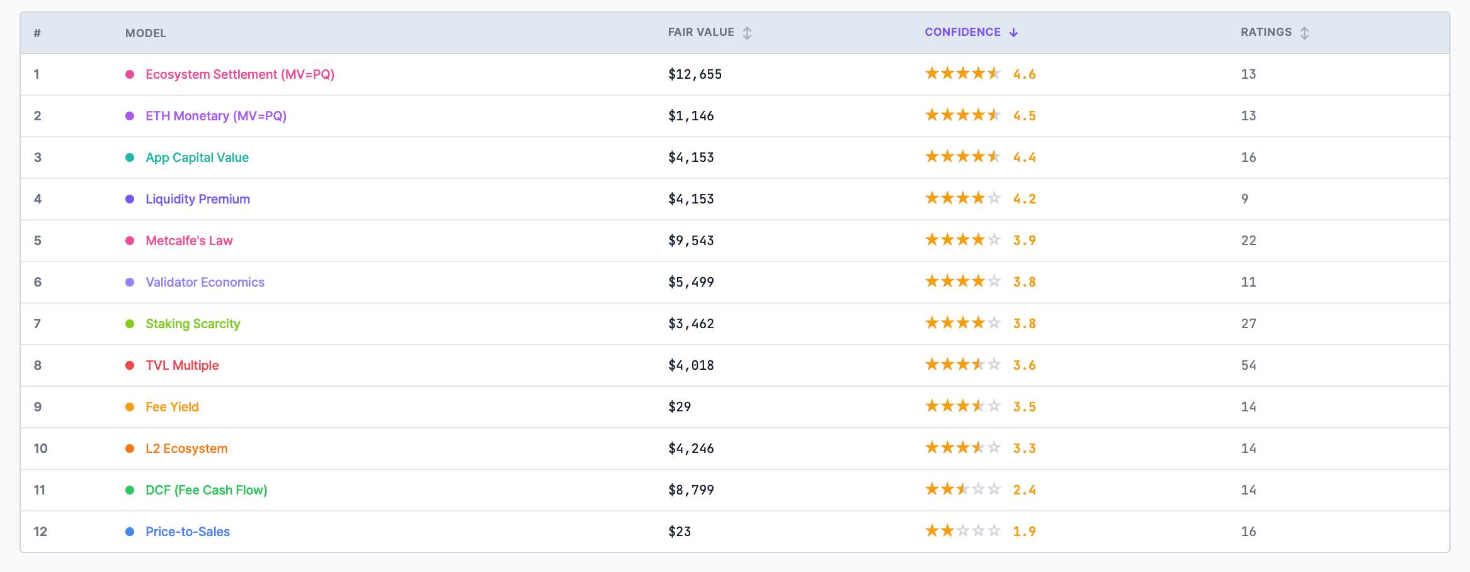Open Staking Scarcity model link
1470x572 pixels.
coord(193,324)
